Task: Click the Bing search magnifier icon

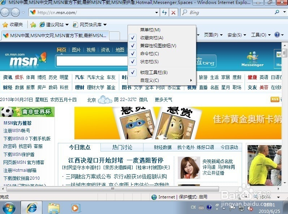Action: (x=277, y=12)
